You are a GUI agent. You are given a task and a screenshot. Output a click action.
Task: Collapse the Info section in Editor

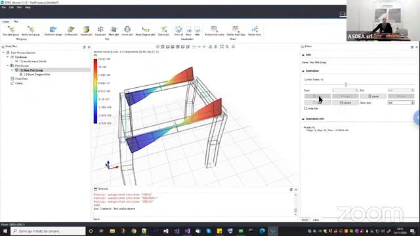[x=303, y=55]
